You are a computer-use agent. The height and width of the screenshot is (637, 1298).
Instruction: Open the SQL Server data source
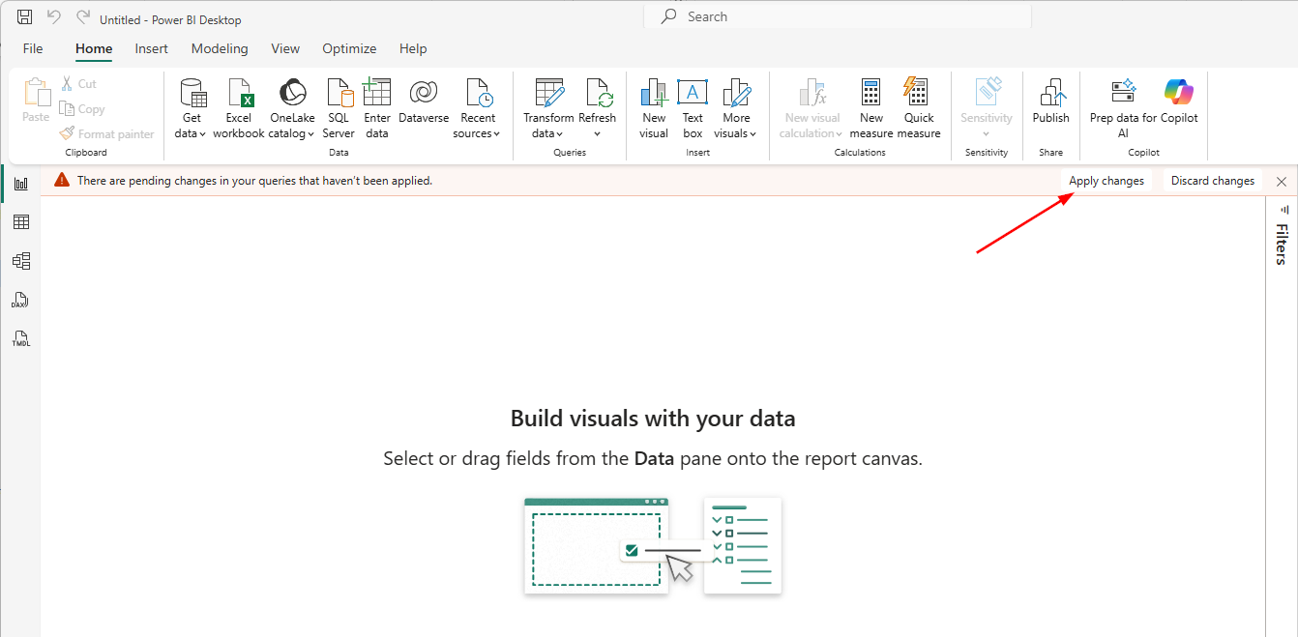(339, 95)
